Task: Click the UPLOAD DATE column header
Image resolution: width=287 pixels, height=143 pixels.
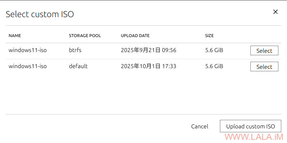Action: [x=135, y=36]
